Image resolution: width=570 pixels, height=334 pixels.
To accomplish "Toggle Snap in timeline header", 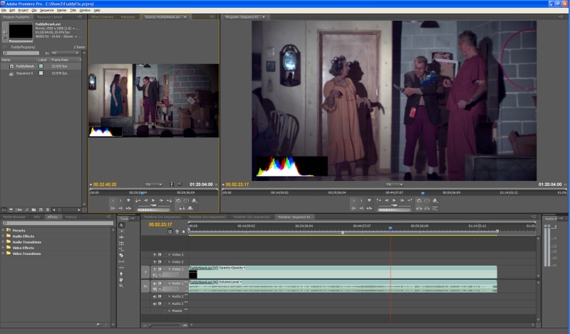I will point(170,231).
